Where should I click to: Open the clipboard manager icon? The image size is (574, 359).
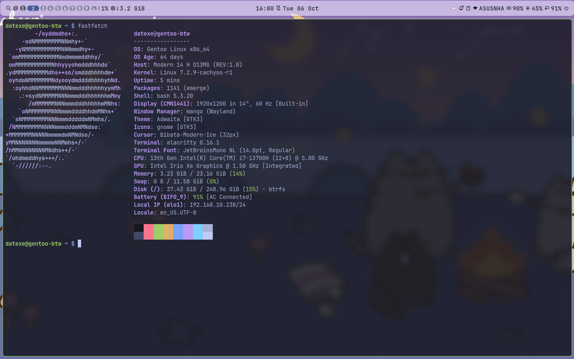pos(468,8)
